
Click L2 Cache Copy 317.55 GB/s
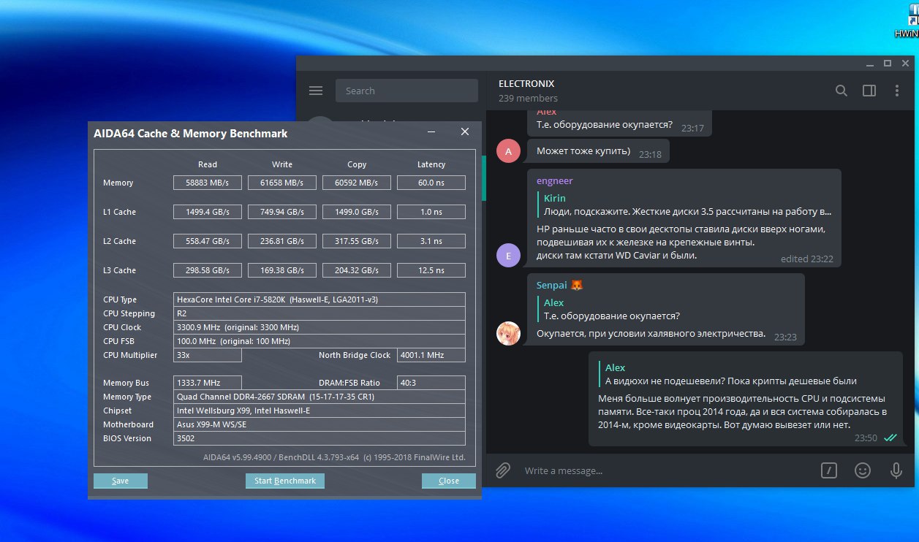[x=357, y=241]
